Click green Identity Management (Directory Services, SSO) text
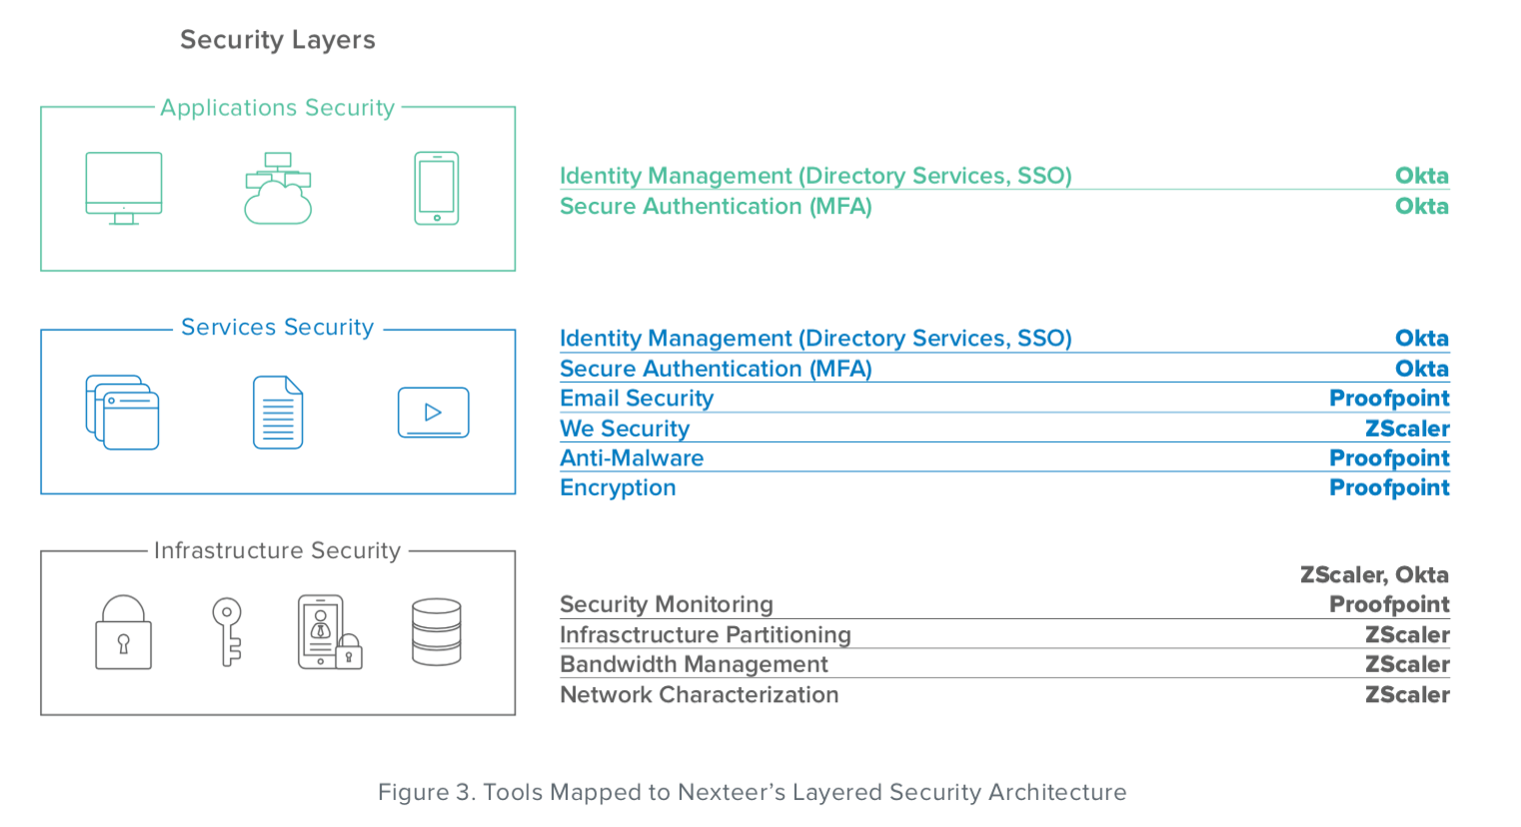The width and height of the screenshot is (1521, 827). coord(815,176)
